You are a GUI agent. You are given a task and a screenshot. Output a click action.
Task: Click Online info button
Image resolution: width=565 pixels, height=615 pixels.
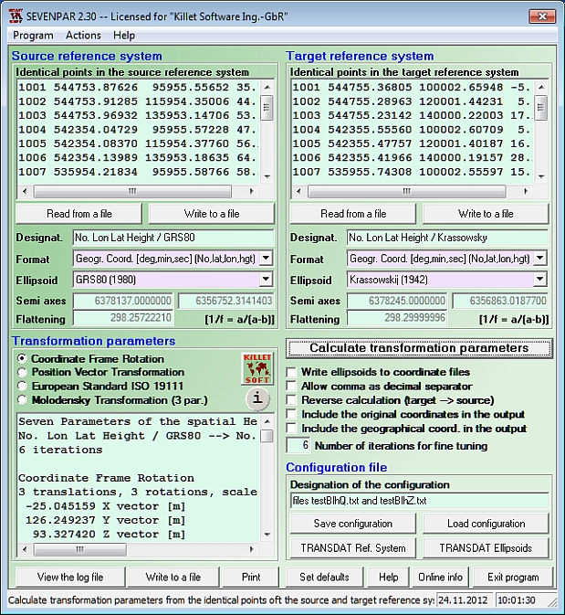[440, 577]
